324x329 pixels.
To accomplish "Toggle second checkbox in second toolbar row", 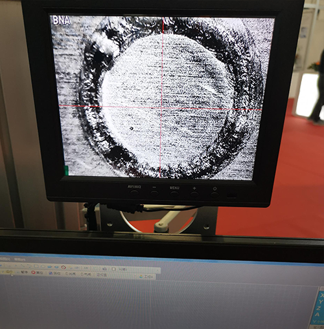I will tap(82, 274).
